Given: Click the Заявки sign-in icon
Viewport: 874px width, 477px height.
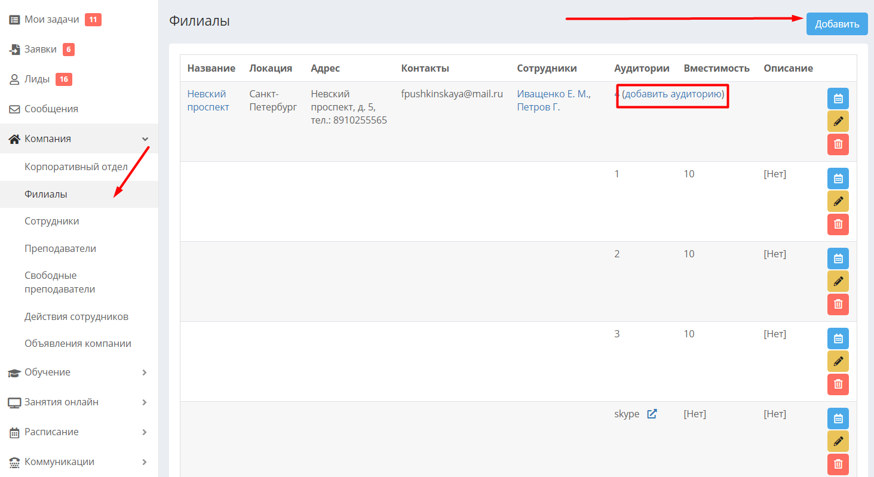Looking at the screenshot, I should 14,50.
